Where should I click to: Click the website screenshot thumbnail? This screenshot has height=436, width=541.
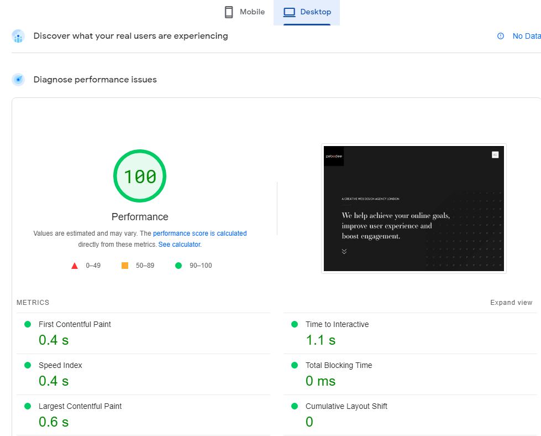[414, 209]
